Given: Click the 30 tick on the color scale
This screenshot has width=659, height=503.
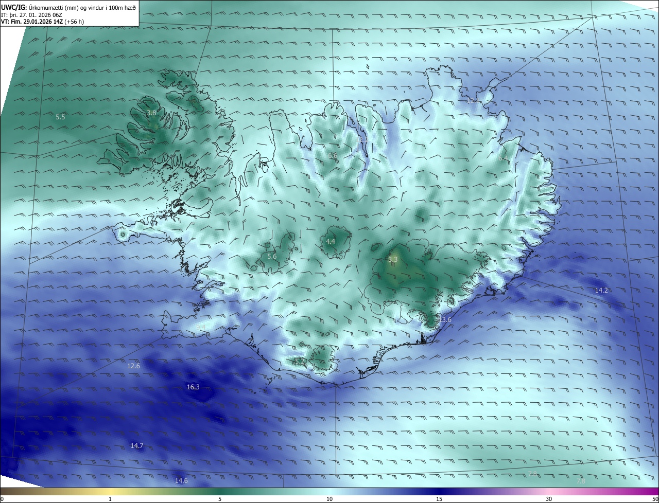Looking at the screenshot, I should 549,499.
